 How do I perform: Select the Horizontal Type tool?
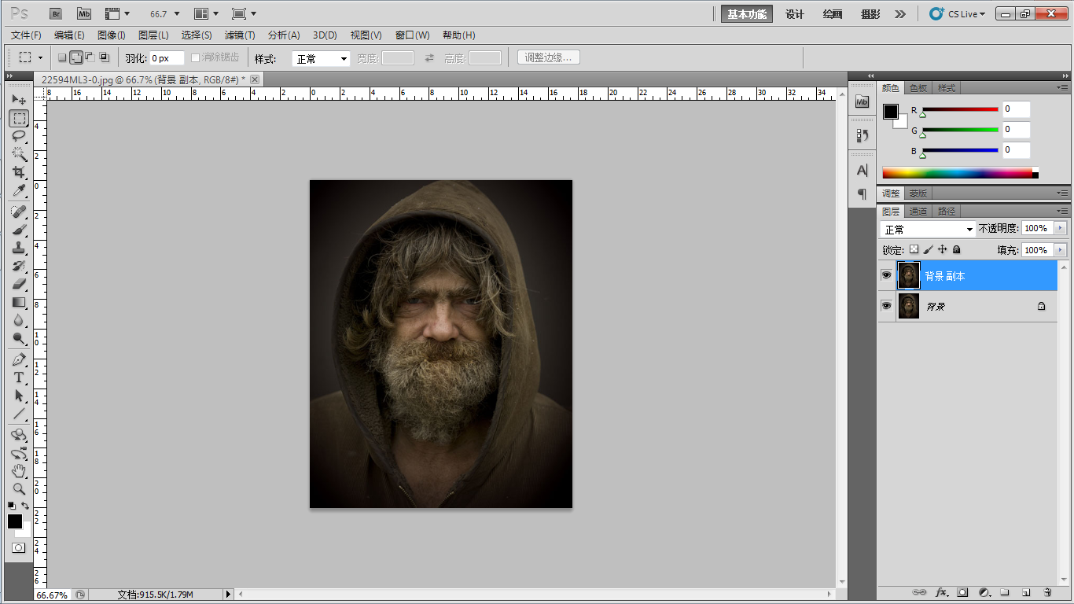tap(19, 377)
